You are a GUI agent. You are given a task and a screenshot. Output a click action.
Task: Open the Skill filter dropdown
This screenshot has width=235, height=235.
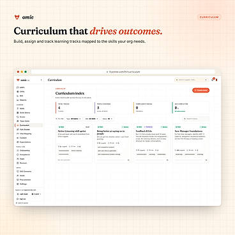(x=91, y=119)
